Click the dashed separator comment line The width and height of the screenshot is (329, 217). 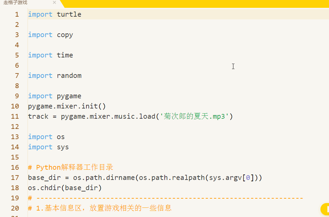click(x=166, y=198)
